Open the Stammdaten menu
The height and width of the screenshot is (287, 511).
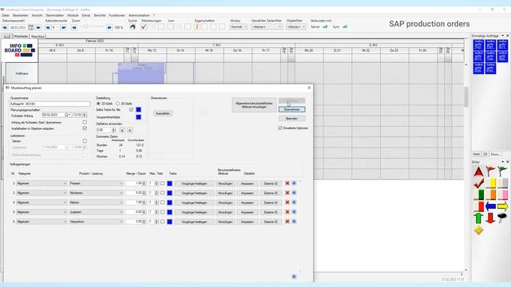54,15
